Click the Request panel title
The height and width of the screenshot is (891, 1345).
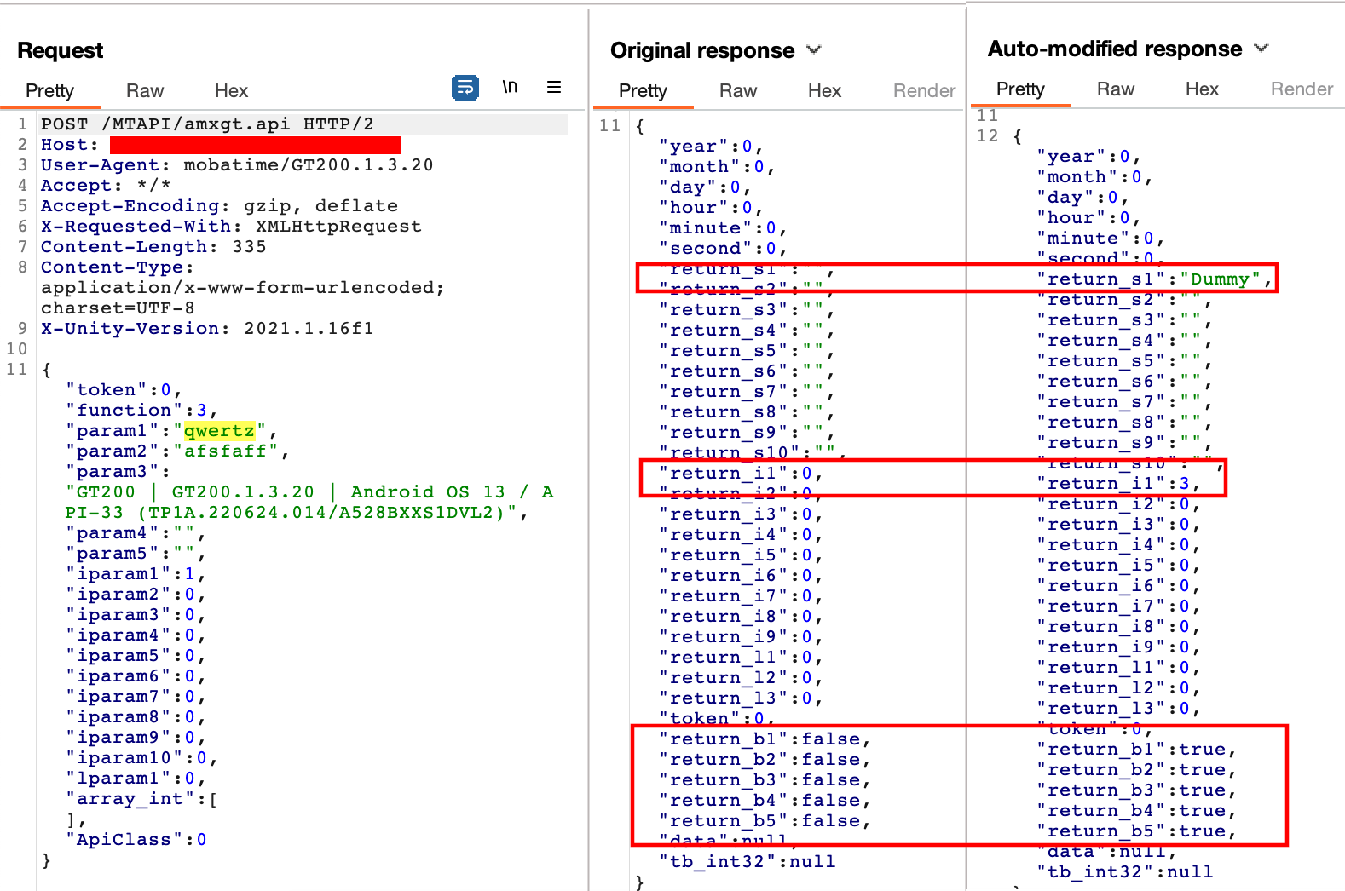pos(60,50)
